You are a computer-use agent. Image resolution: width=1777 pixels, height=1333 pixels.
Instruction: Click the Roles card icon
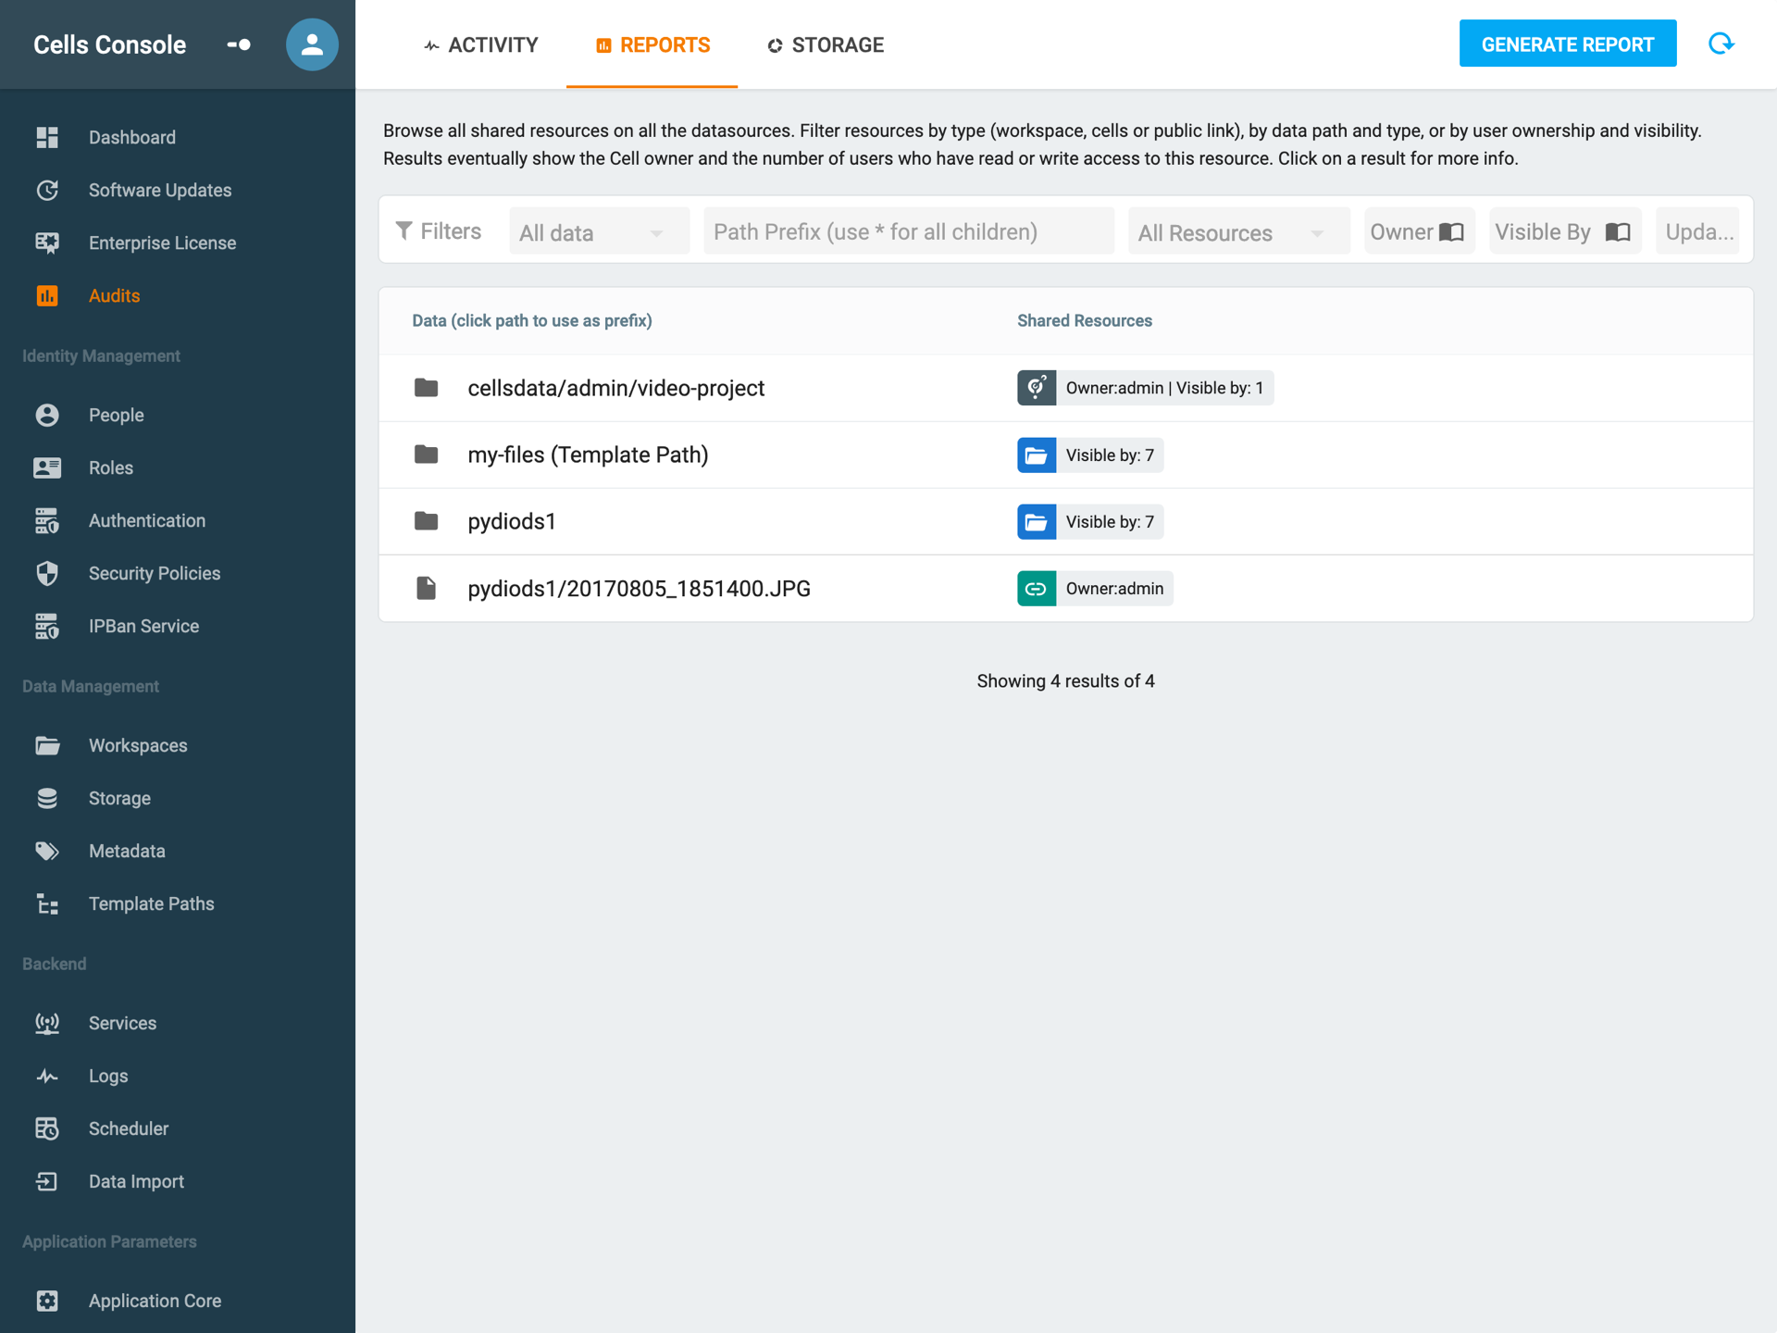[x=47, y=467]
